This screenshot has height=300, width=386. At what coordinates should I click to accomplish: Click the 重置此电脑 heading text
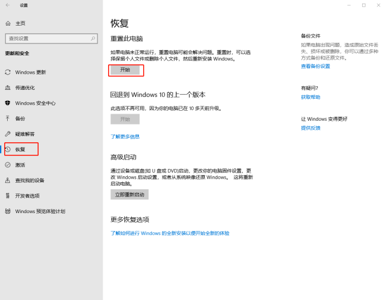(126, 39)
